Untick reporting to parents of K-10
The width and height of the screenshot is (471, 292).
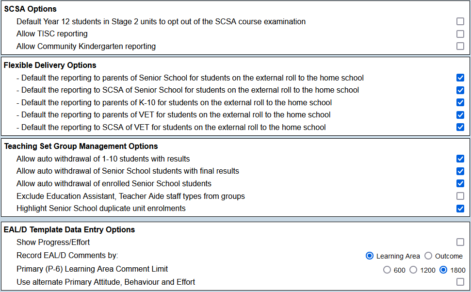click(x=460, y=102)
